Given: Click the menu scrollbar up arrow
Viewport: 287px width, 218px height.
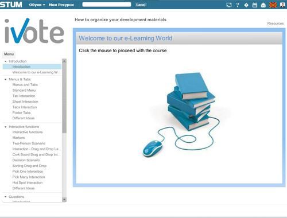Looking at the screenshot, I should [x=64, y=61].
